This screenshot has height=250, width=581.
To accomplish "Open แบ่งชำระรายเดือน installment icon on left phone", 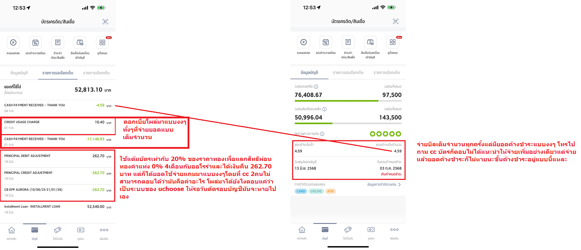I will 35,43.
